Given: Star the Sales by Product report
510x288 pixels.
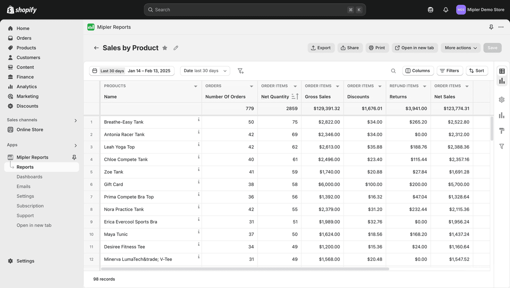Looking at the screenshot, I should click(165, 48).
